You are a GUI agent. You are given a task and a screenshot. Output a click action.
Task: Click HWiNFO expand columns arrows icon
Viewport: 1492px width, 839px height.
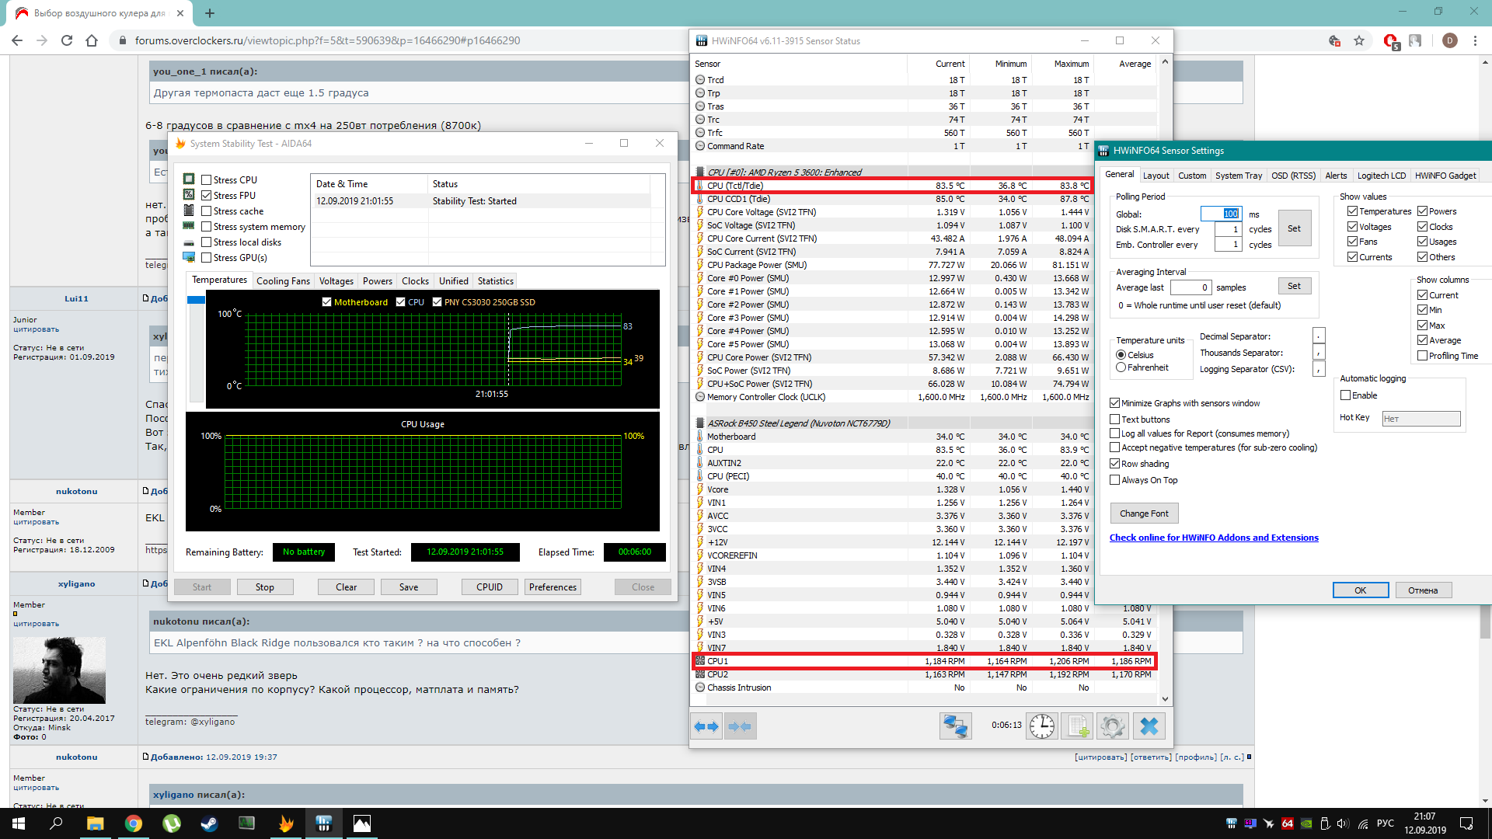[707, 726]
